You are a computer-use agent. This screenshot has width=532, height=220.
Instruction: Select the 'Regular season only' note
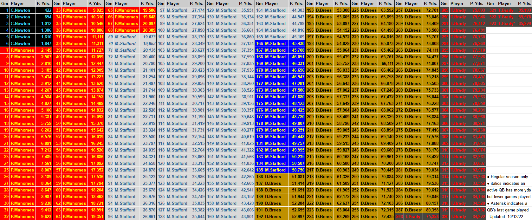point(507,177)
